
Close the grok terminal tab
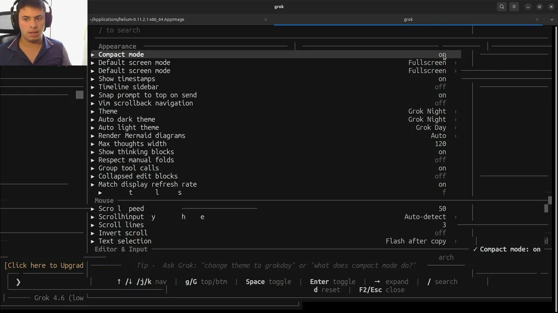[537, 19]
